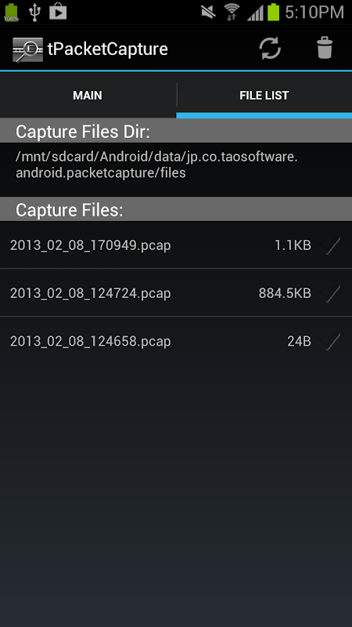Tap the Wi-Fi signal status icon
The height and width of the screenshot is (627, 352).
click(x=231, y=12)
